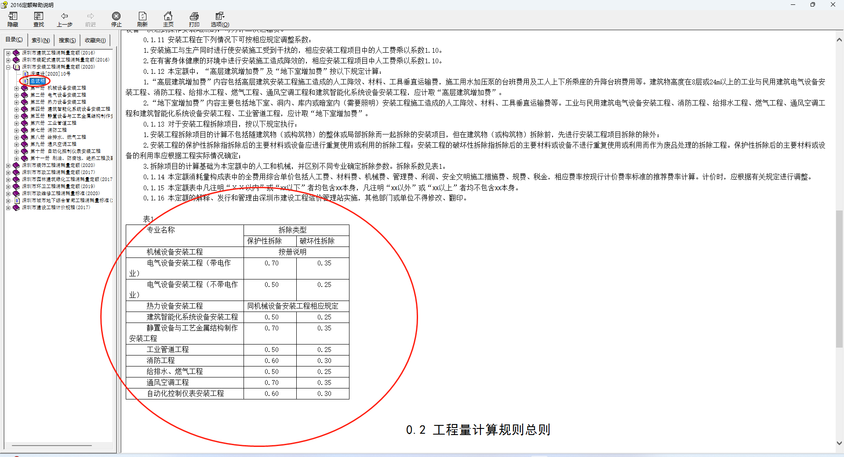Click the page icon beside 深建设[2020]10号

coord(25,74)
